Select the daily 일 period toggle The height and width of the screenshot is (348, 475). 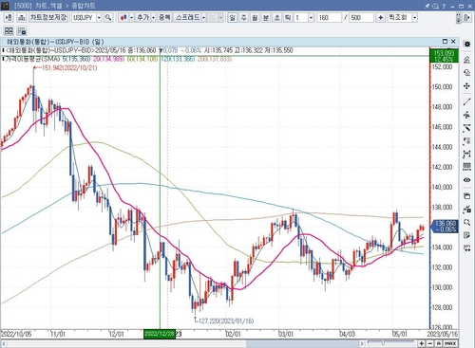coord(233,18)
